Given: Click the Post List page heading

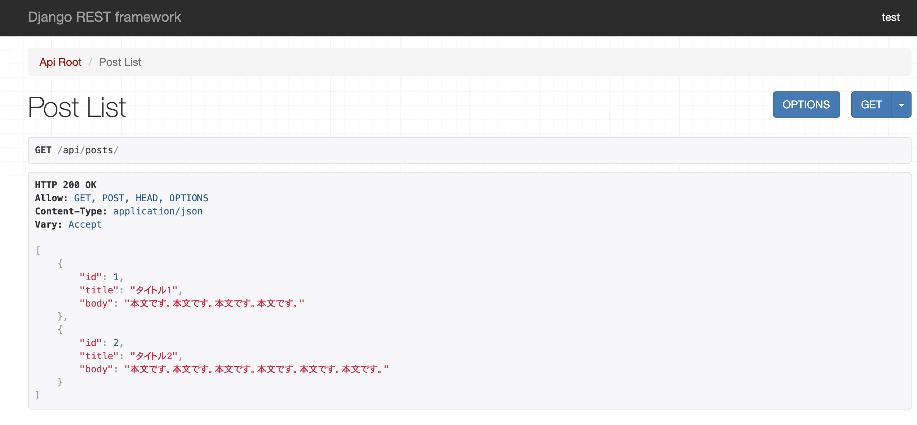Looking at the screenshot, I should pyautogui.click(x=76, y=107).
